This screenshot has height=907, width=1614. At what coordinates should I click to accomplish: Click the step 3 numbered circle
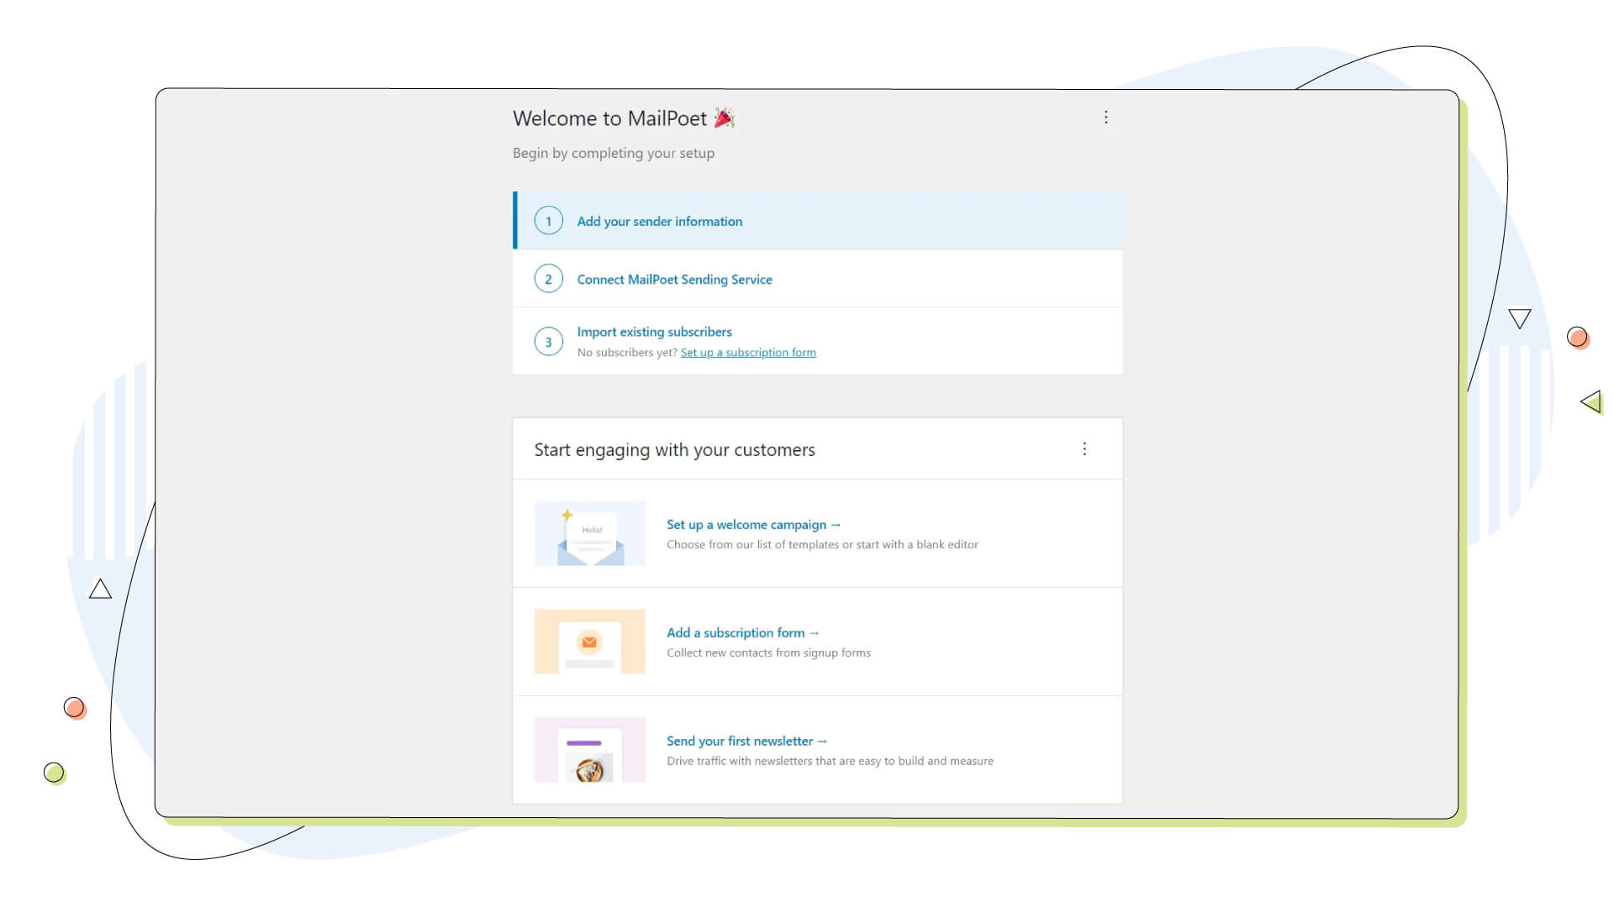[x=549, y=341]
